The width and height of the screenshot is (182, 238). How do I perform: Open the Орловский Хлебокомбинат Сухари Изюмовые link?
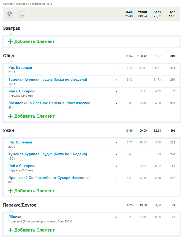pyautogui.click(x=49, y=178)
